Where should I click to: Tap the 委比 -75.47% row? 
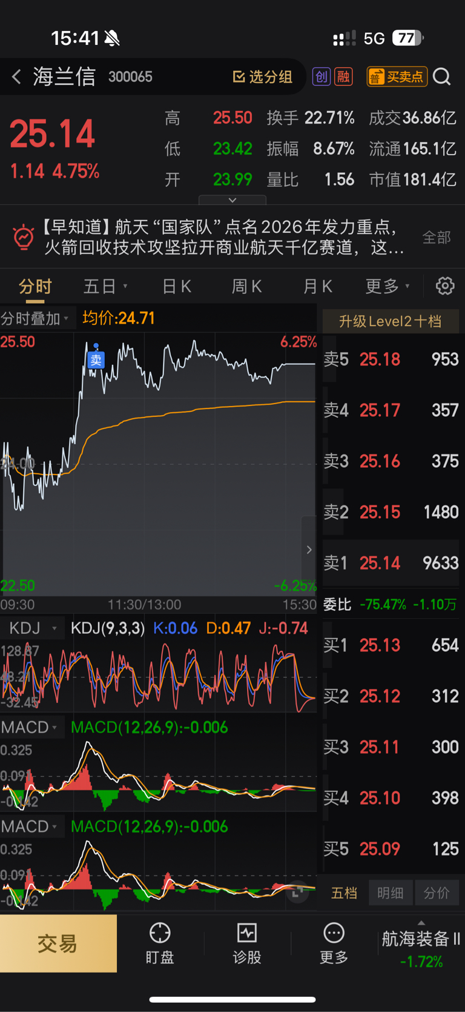pos(391,604)
